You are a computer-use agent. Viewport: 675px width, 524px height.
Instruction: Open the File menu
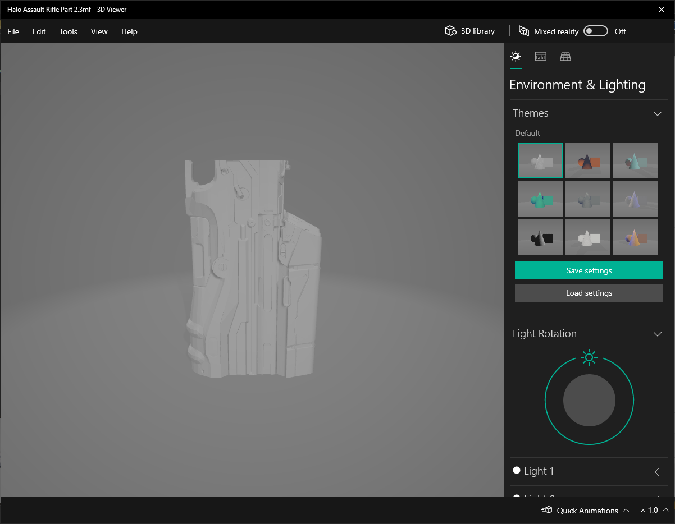click(13, 31)
